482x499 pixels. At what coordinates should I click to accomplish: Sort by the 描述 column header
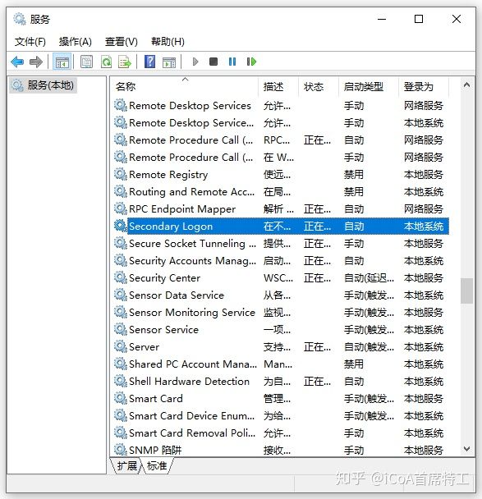tap(279, 86)
